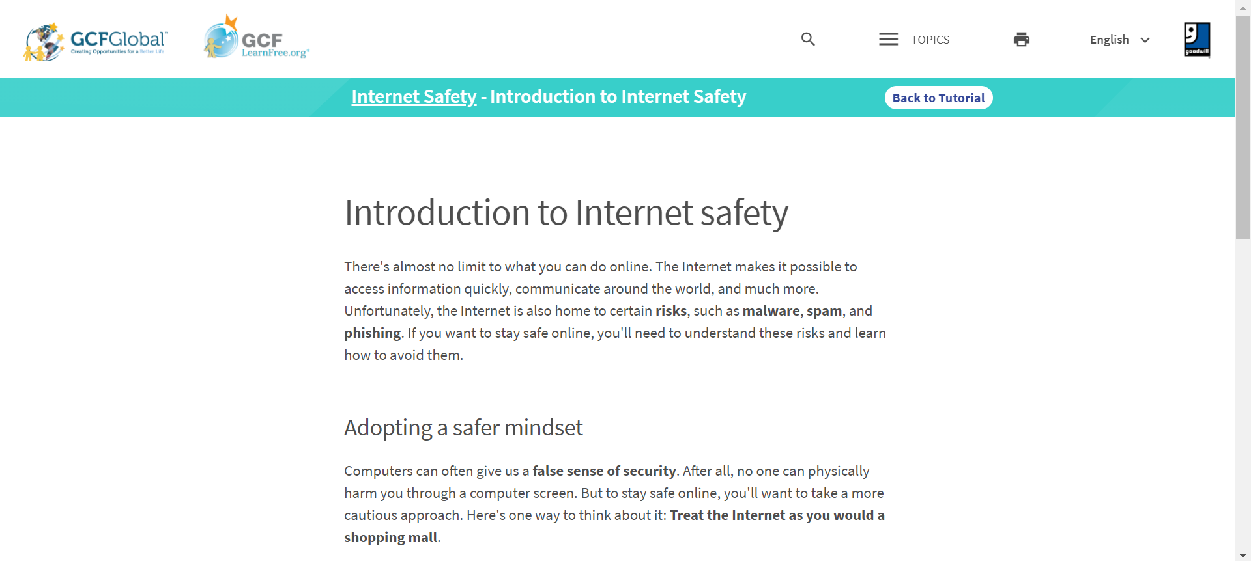Expand the English language dropdown

click(1120, 40)
